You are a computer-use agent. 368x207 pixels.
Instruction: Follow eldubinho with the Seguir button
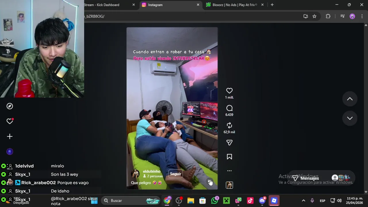tap(175, 174)
